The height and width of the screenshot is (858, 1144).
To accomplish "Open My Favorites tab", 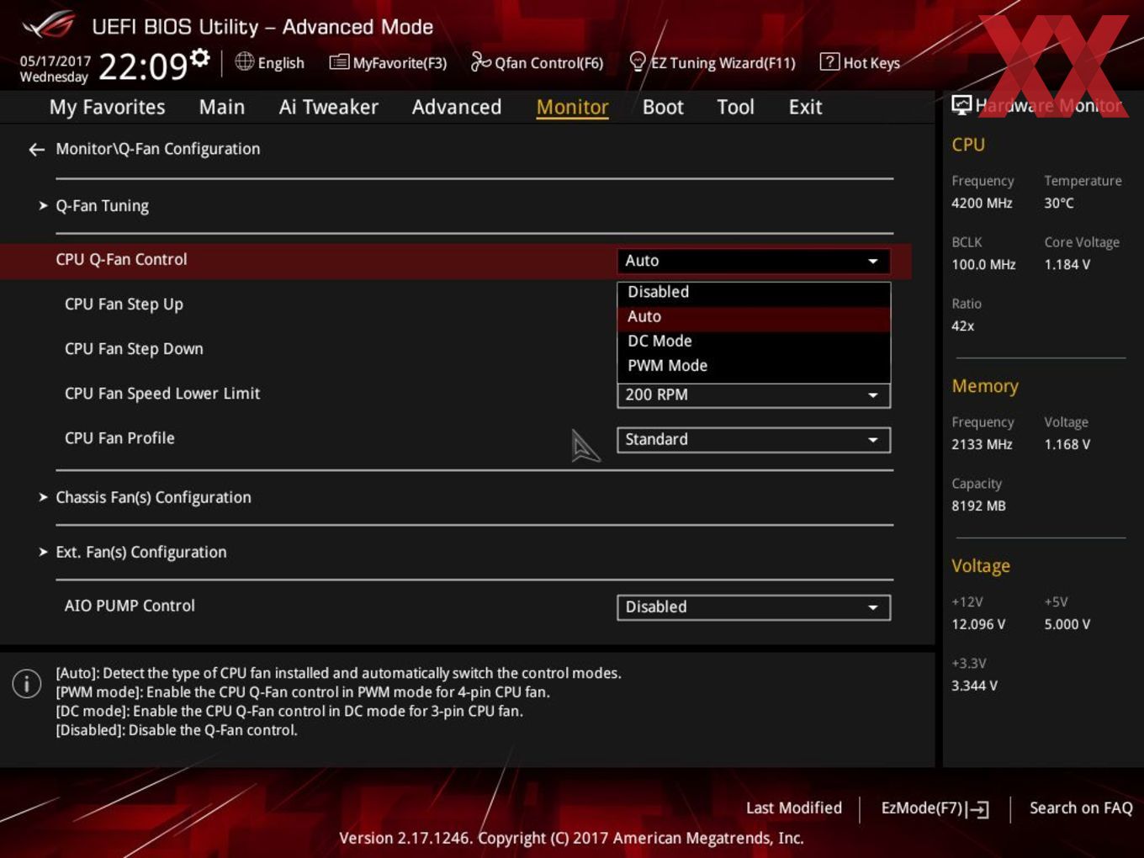I will pos(107,107).
